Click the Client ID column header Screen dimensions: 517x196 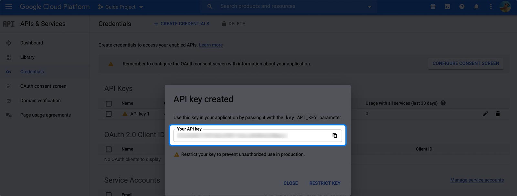coord(424,149)
